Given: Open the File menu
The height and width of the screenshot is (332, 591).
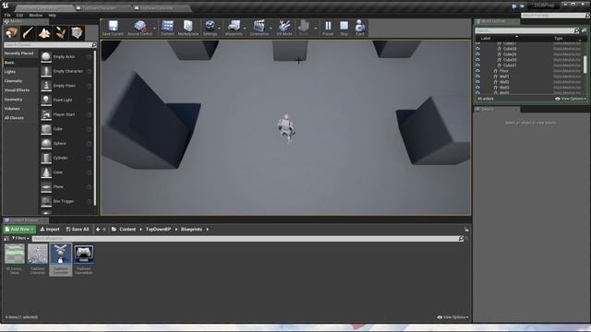Looking at the screenshot, I should (7, 16).
